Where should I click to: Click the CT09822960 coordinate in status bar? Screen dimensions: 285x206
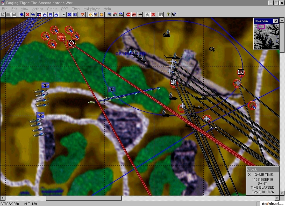click(9, 204)
